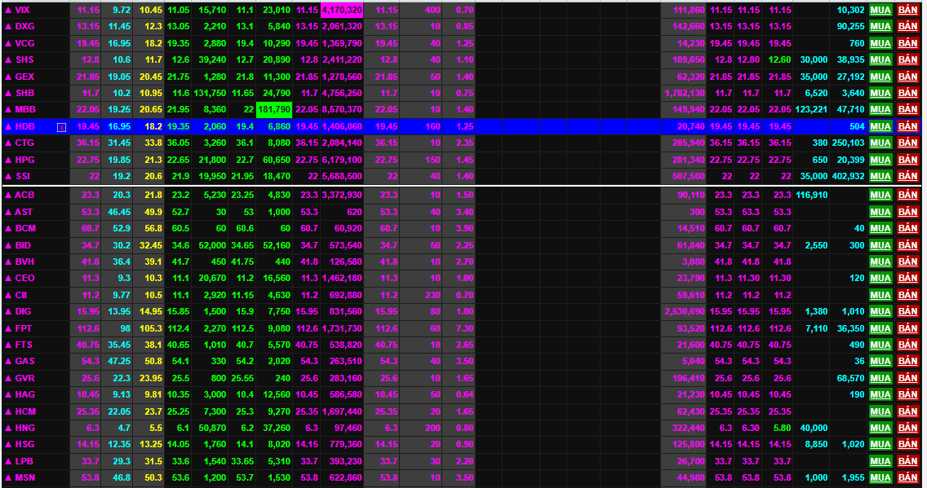Click BÁN in the LPB row
The height and width of the screenshot is (488, 927).
907,461
